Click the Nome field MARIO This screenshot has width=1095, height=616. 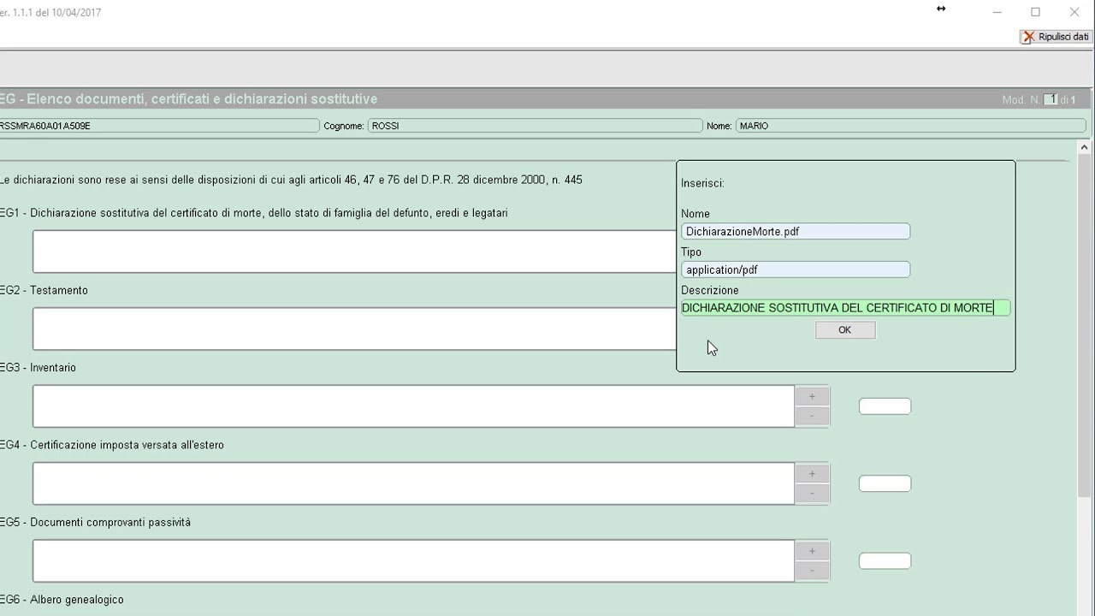click(x=911, y=126)
